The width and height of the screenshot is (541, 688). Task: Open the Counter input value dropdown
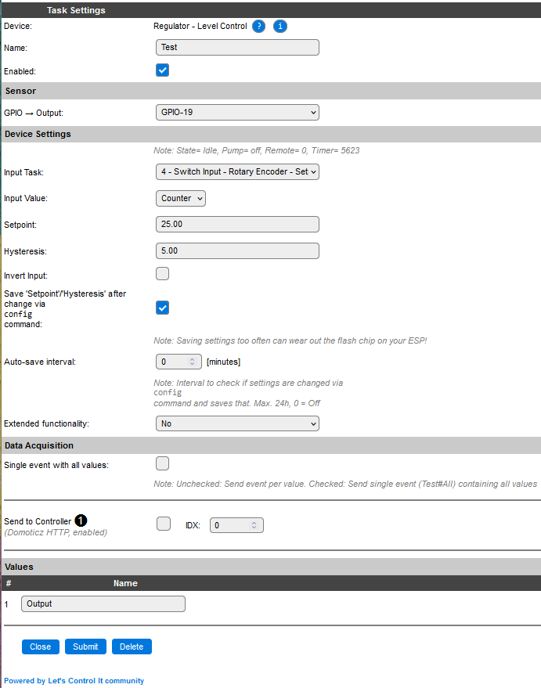181,198
